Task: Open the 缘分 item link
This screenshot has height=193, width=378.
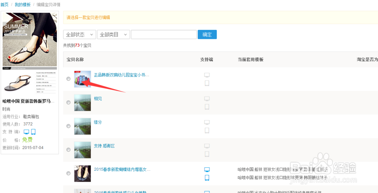Action: coord(98,122)
